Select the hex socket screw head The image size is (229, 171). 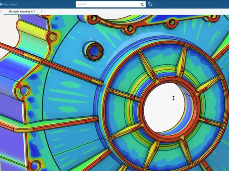pos(94,51)
